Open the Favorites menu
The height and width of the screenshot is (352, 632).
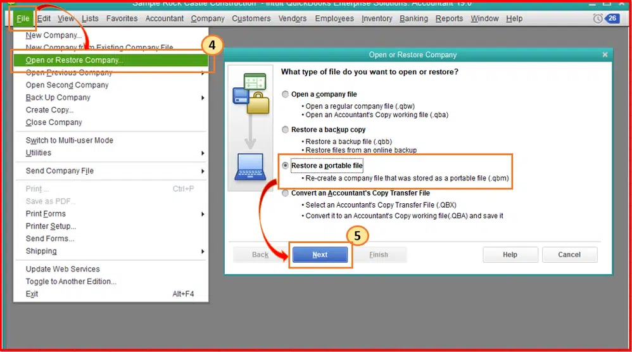(x=122, y=18)
